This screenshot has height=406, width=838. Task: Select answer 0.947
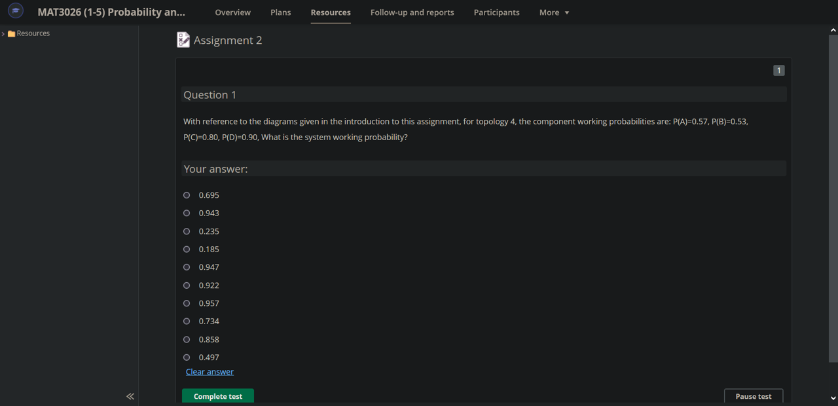point(187,267)
